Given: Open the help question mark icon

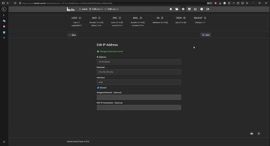Looking at the screenshot, I should [x=202, y=9].
